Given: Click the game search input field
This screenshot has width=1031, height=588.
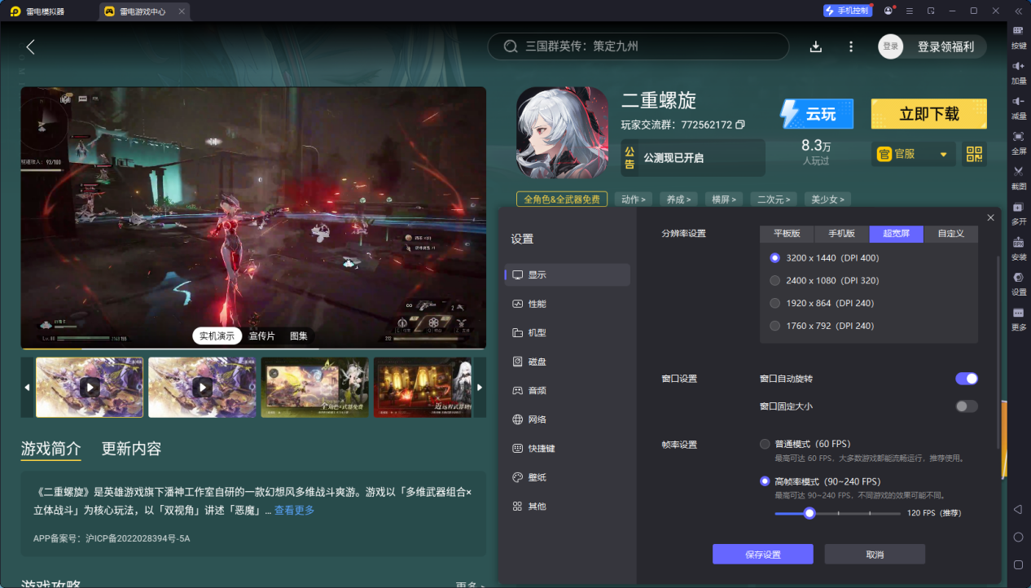Looking at the screenshot, I should point(638,46).
